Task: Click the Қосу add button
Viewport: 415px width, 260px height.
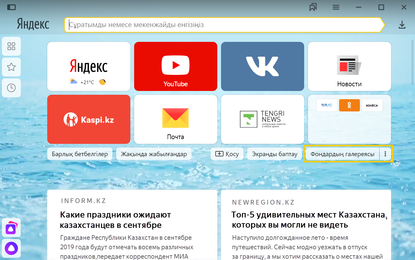Action: [227, 154]
